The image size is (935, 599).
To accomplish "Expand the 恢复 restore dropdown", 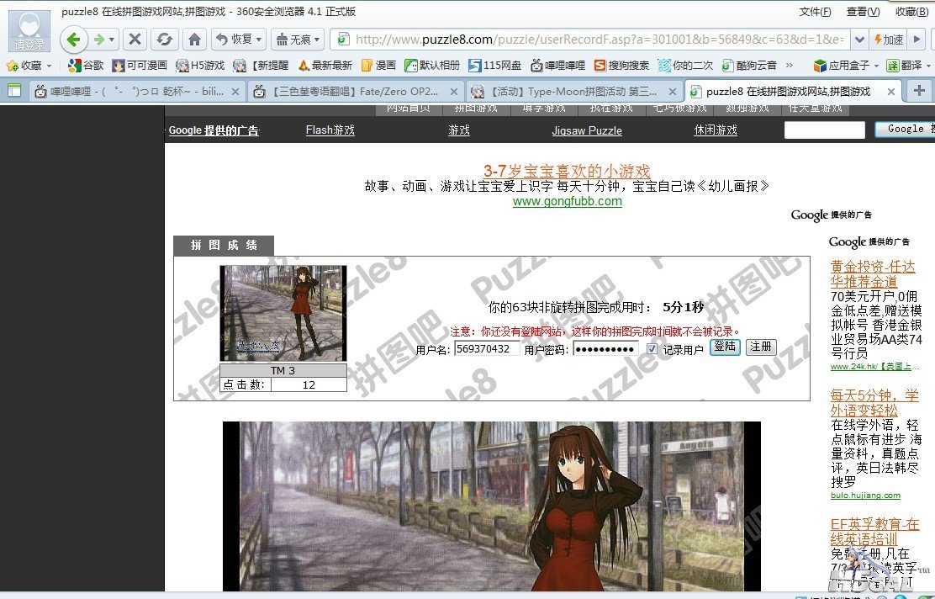I will point(258,40).
